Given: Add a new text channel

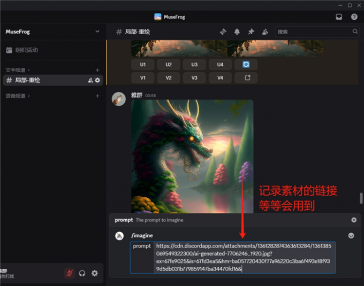Looking at the screenshot, I should click(x=97, y=70).
